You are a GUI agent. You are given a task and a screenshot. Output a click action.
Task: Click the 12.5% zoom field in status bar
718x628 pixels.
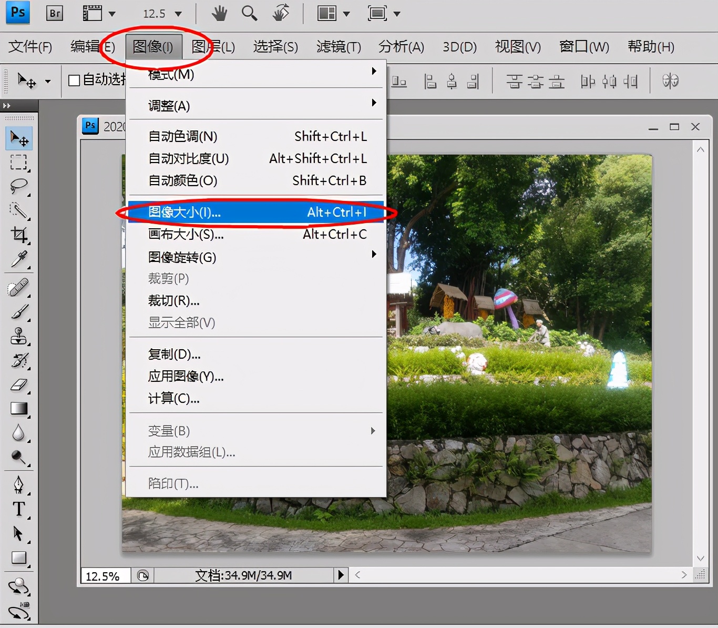(106, 576)
